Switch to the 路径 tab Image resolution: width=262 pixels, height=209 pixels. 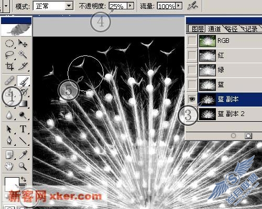click(x=231, y=29)
